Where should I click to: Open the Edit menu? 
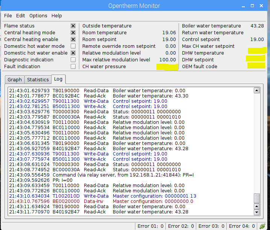pyautogui.click(x=20, y=16)
